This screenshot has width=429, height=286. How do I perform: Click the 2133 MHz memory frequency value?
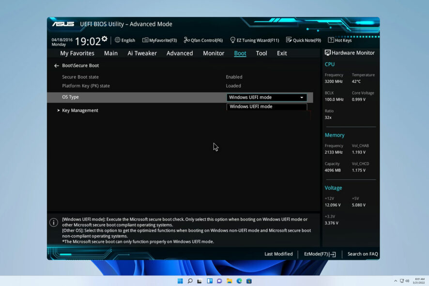point(334,152)
